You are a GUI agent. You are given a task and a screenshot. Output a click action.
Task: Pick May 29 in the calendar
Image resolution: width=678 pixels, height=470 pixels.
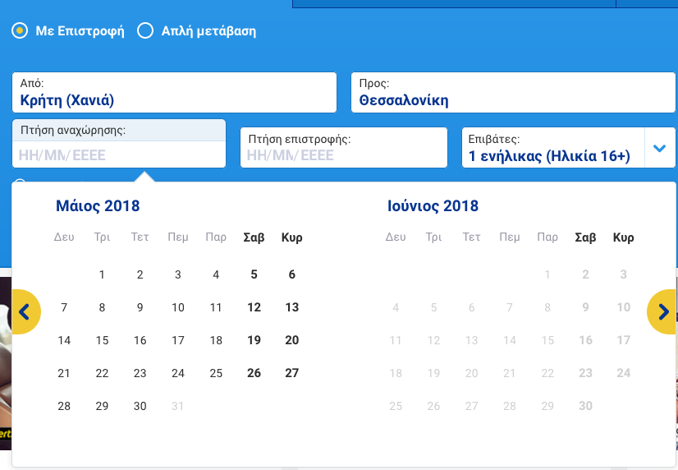tap(102, 406)
